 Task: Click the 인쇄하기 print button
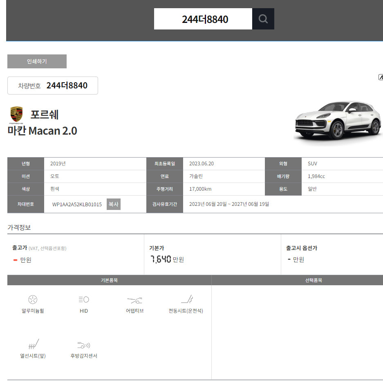37,61
